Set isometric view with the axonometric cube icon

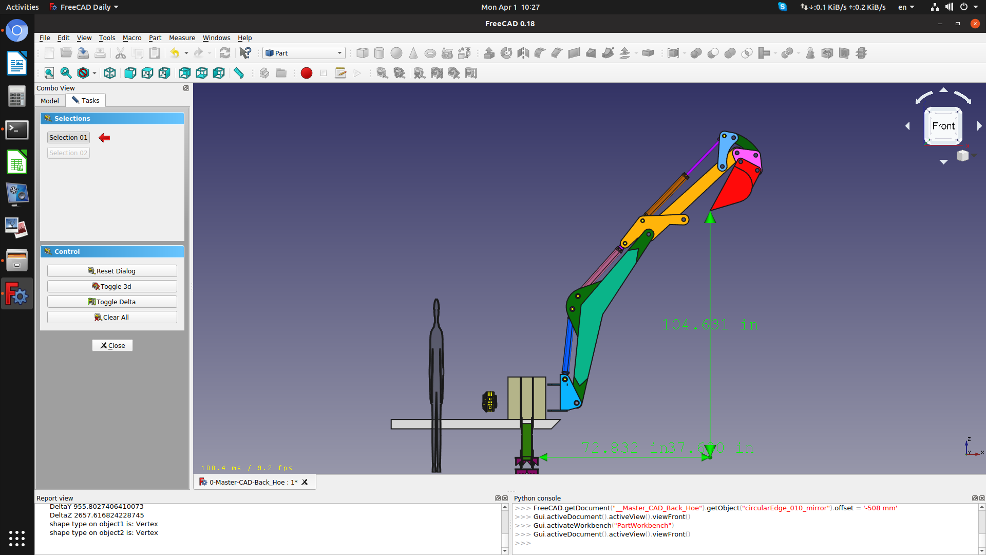tap(109, 73)
